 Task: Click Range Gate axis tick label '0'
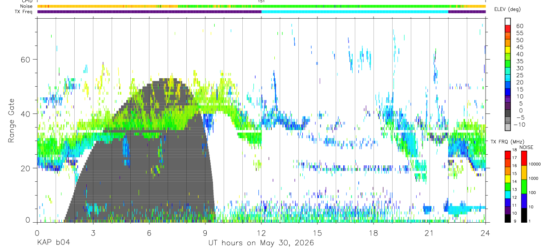pyautogui.click(x=28, y=220)
